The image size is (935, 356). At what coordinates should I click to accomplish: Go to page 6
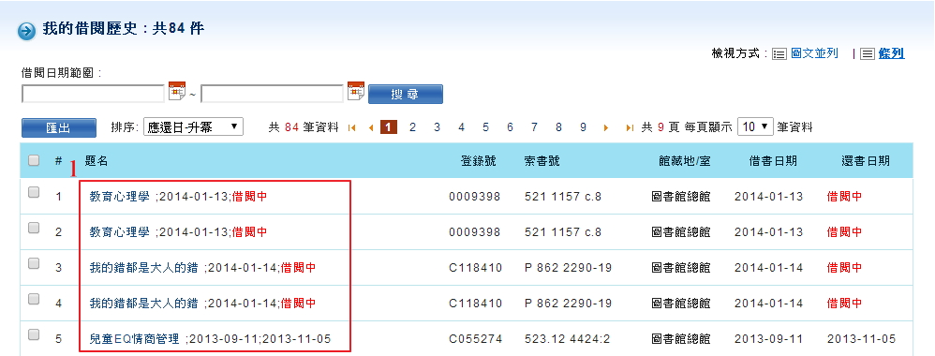point(511,127)
